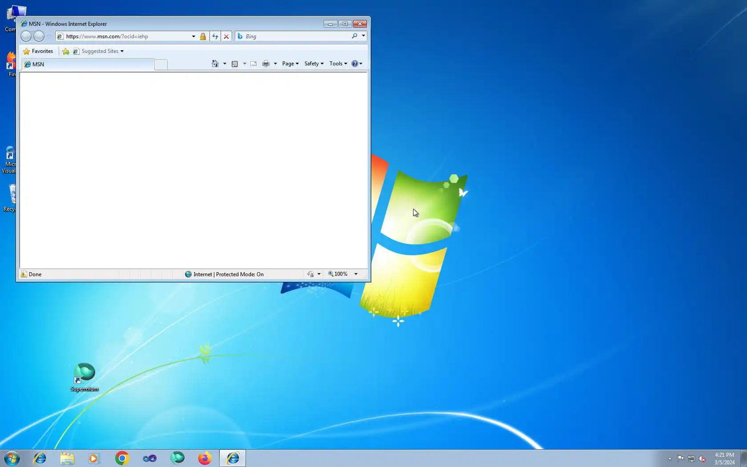Screen dimensions: 747x467
Task: Click the Add to Favorites Bar icon
Action: coord(66,51)
